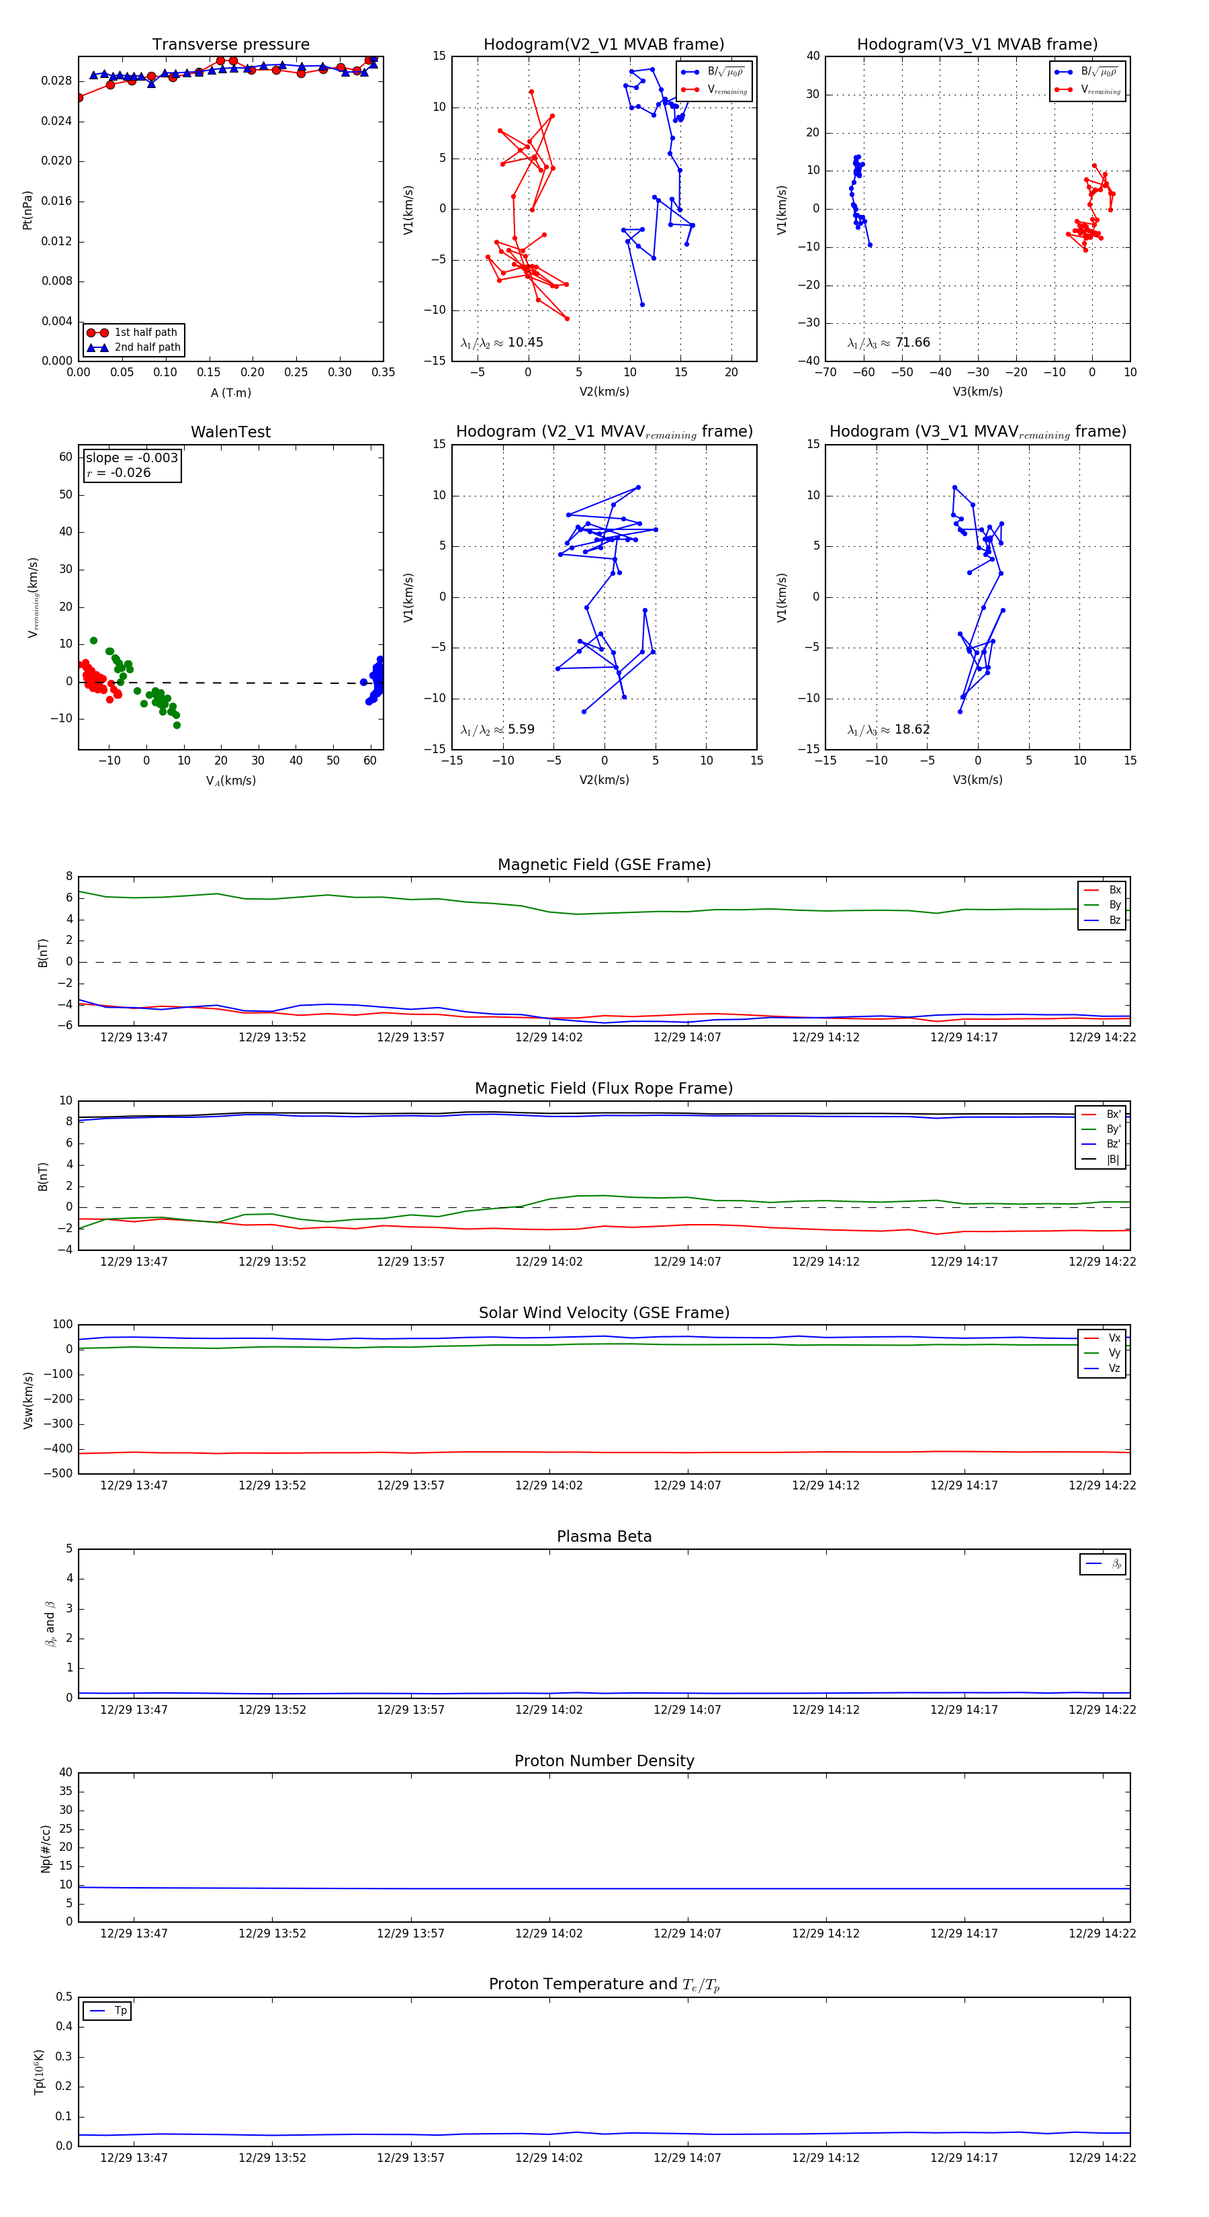The image size is (1209, 2217).
Task: Click the "Np(#/cc)" y-axis label
Action: [x=46, y=1848]
